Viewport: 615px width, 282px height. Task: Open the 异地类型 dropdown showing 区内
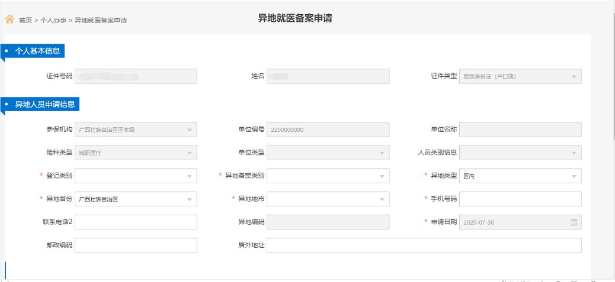coord(520,176)
